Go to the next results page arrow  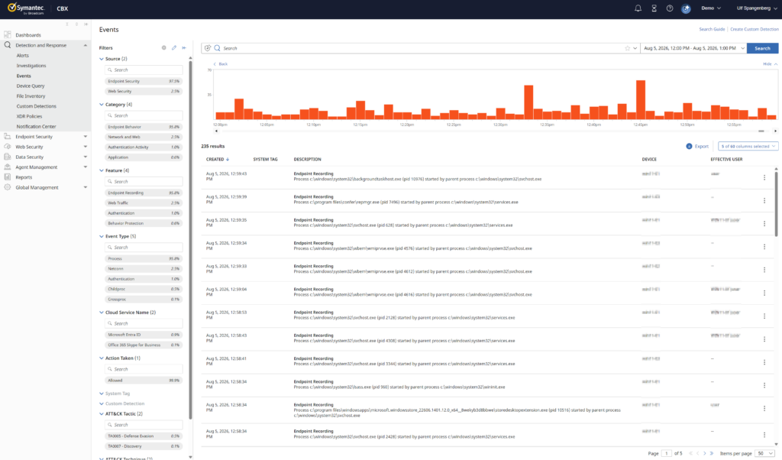(x=705, y=453)
